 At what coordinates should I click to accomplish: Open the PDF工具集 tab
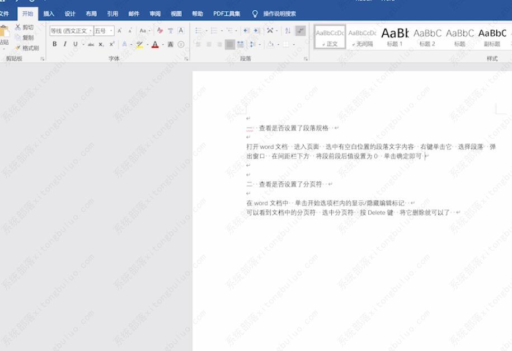pos(227,14)
